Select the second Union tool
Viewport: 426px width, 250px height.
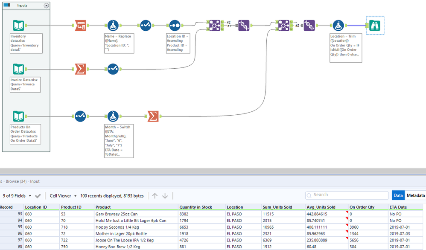(309, 26)
